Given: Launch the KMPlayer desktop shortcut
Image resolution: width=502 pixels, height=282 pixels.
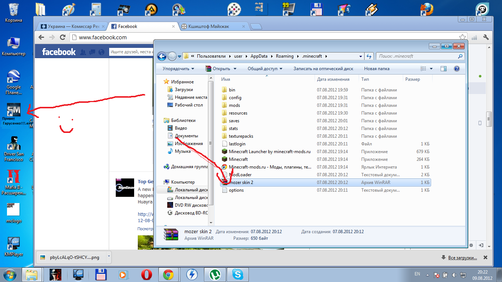Looking at the screenshot, I should coord(14,246).
